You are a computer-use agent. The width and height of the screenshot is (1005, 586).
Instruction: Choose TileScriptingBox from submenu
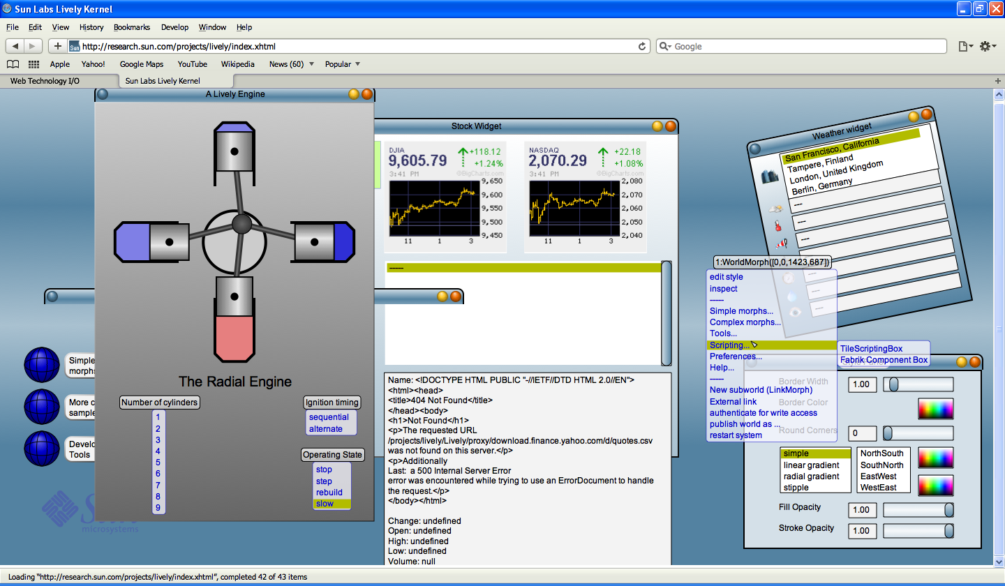coord(871,349)
